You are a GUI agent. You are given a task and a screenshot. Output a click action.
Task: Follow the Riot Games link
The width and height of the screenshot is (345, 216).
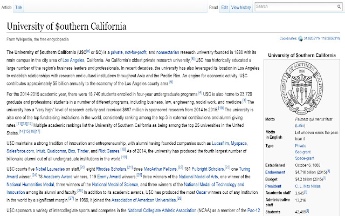pyautogui.click(x=109, y=151)
